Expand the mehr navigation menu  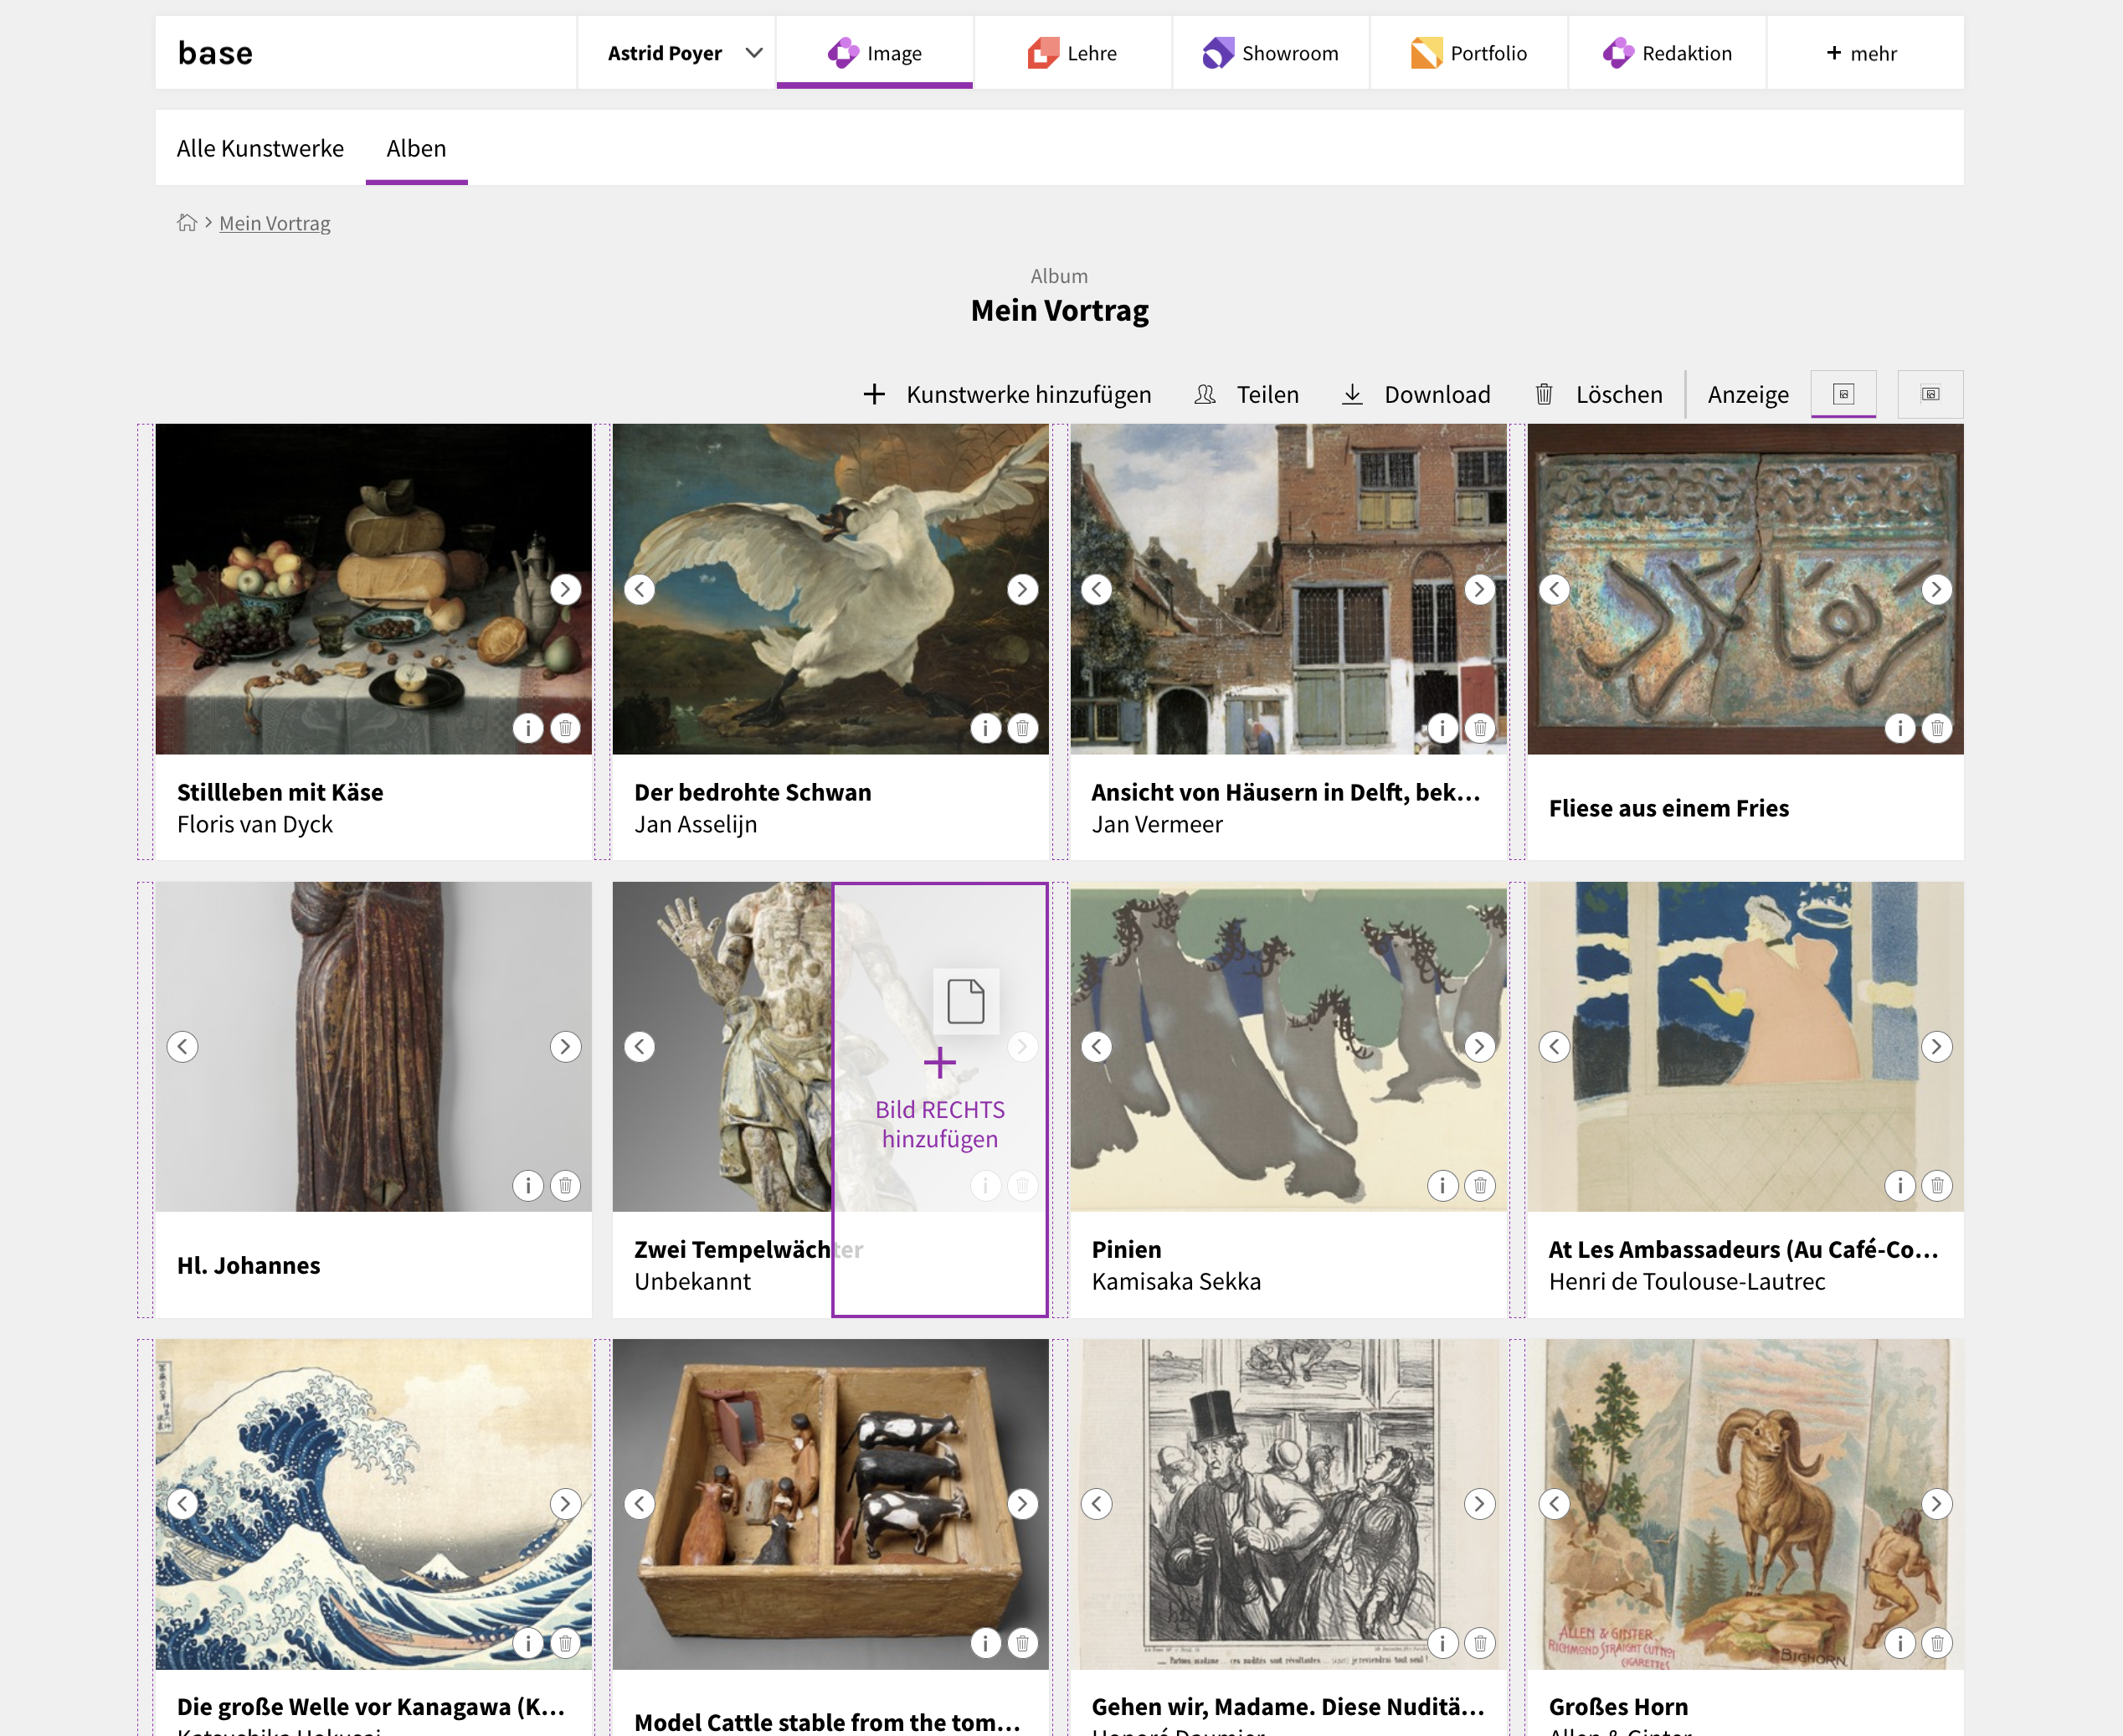[1865, 53]
